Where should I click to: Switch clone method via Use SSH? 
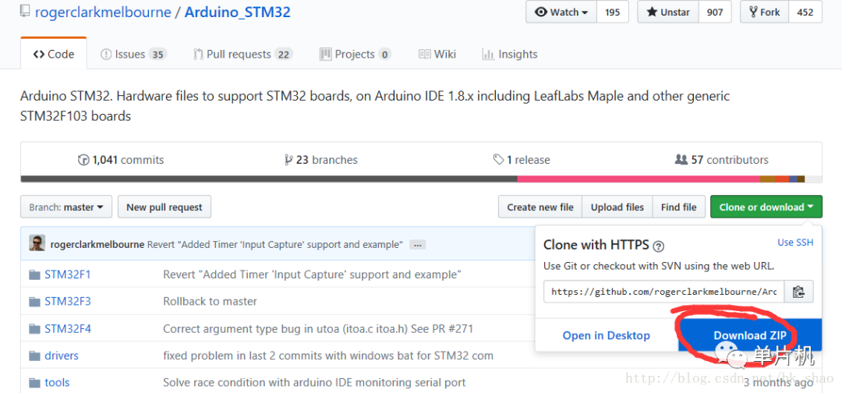[795, 243]
